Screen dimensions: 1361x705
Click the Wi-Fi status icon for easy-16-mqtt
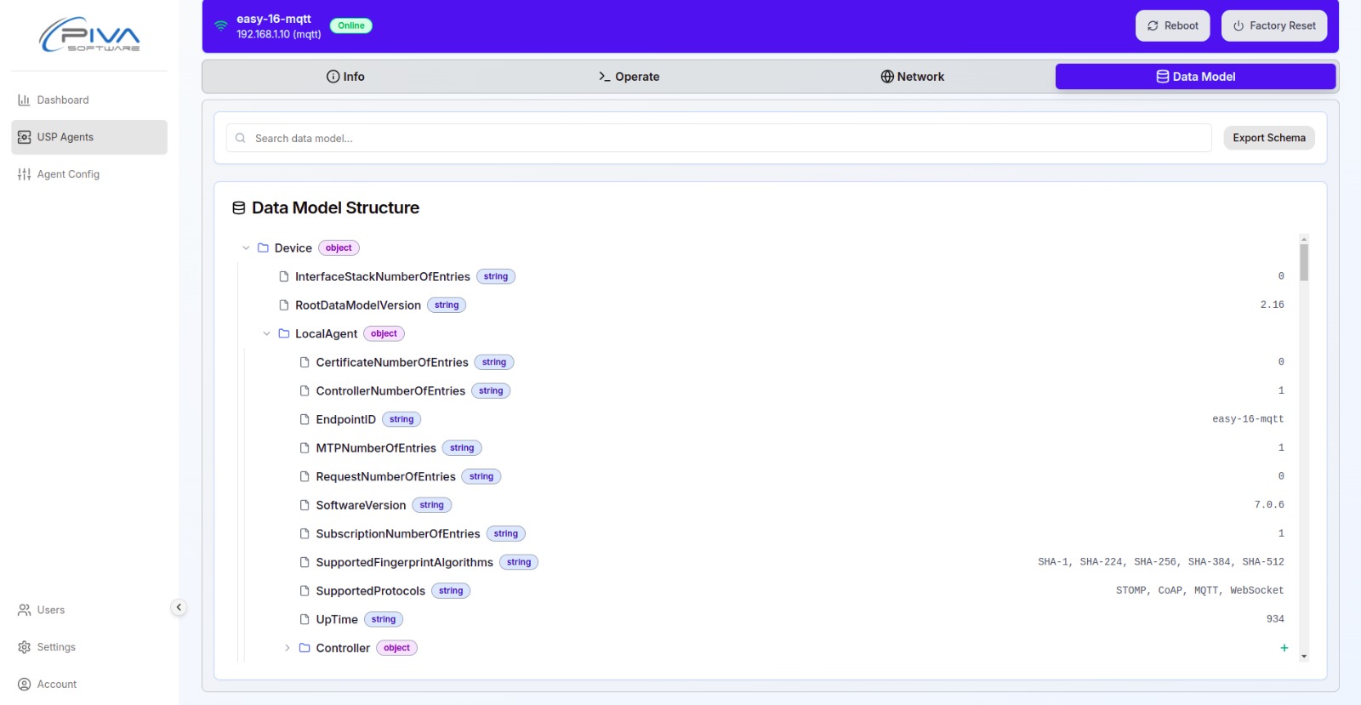click(220, 26)
